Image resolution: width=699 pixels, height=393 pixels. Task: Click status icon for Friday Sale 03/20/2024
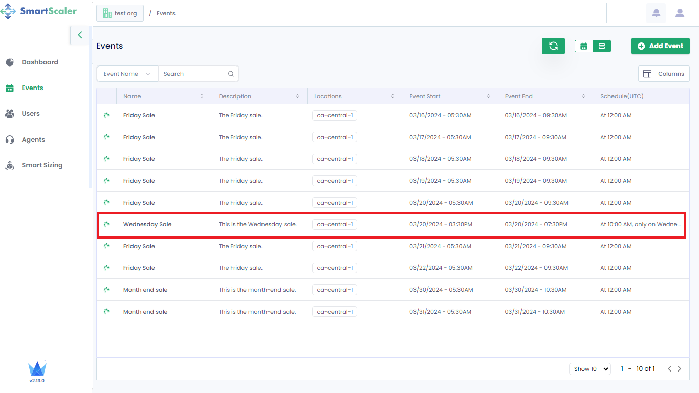click(106, 202)
